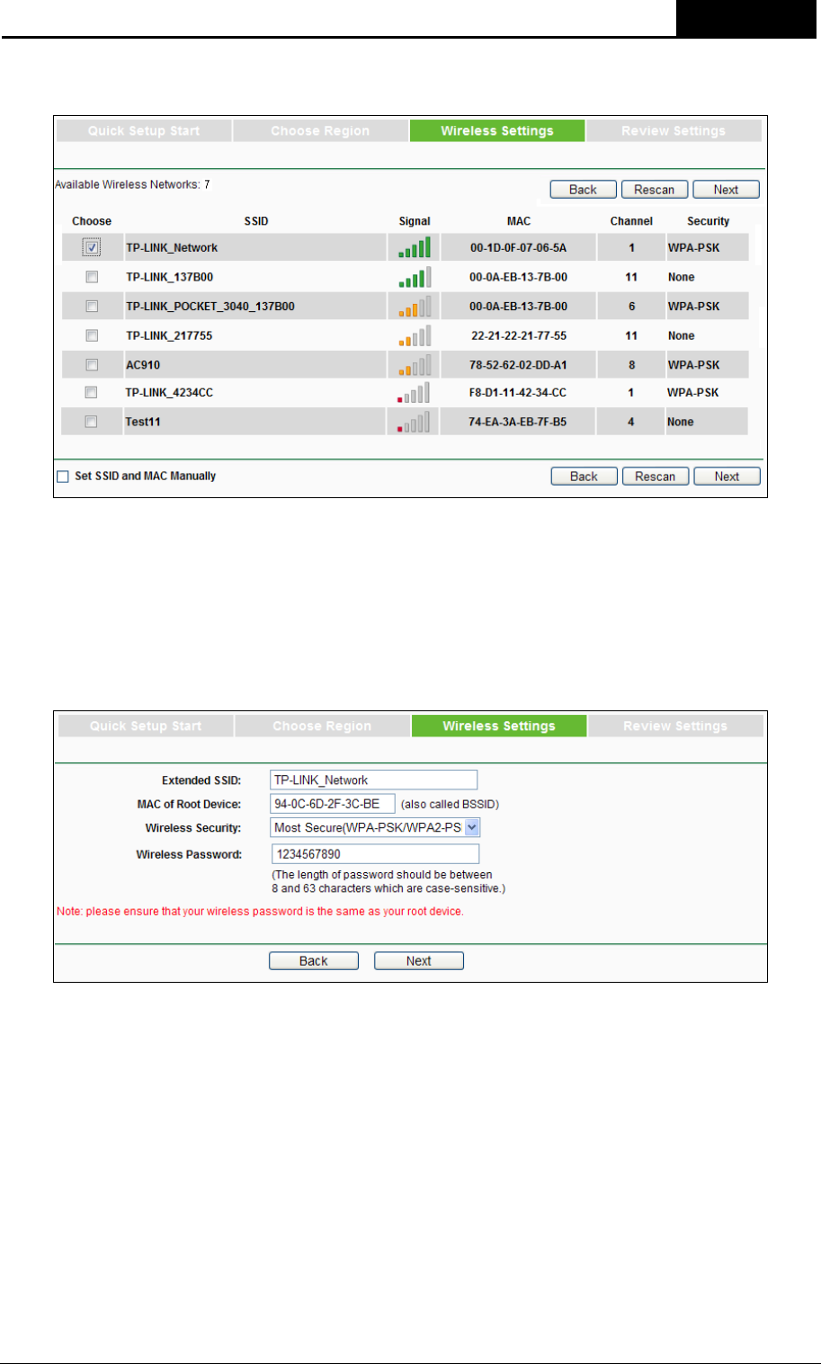The image size is (821, 1364).
Task: Click Back button below the network list
Action: tap(585, 477)
